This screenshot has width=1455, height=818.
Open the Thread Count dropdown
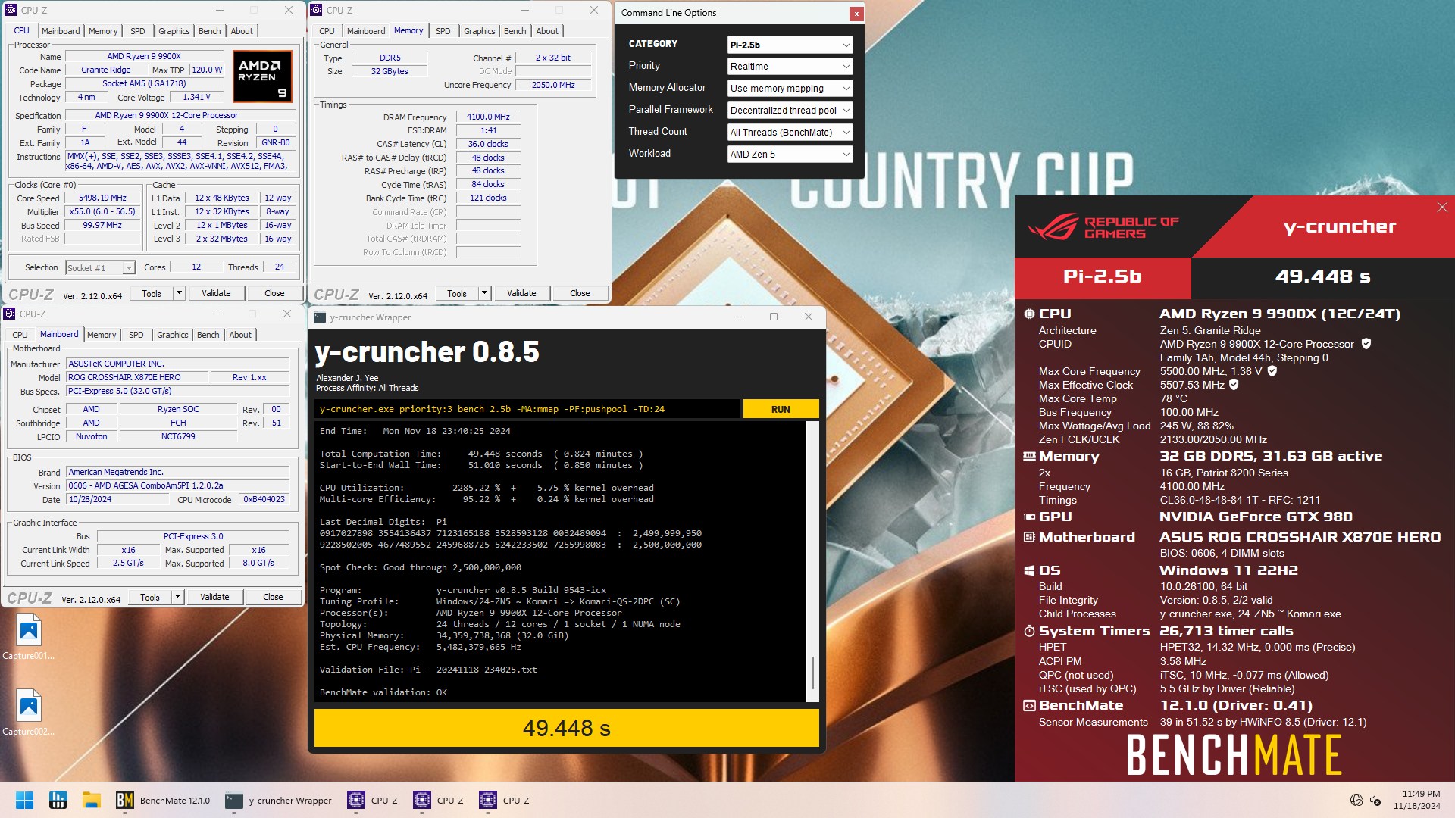pos(790,133)
